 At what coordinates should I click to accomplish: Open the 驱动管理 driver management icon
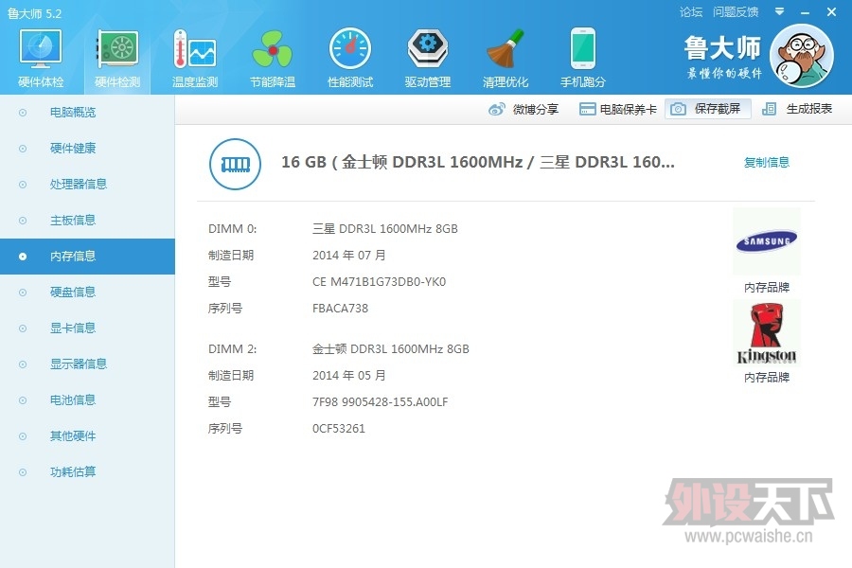point(428,49)
